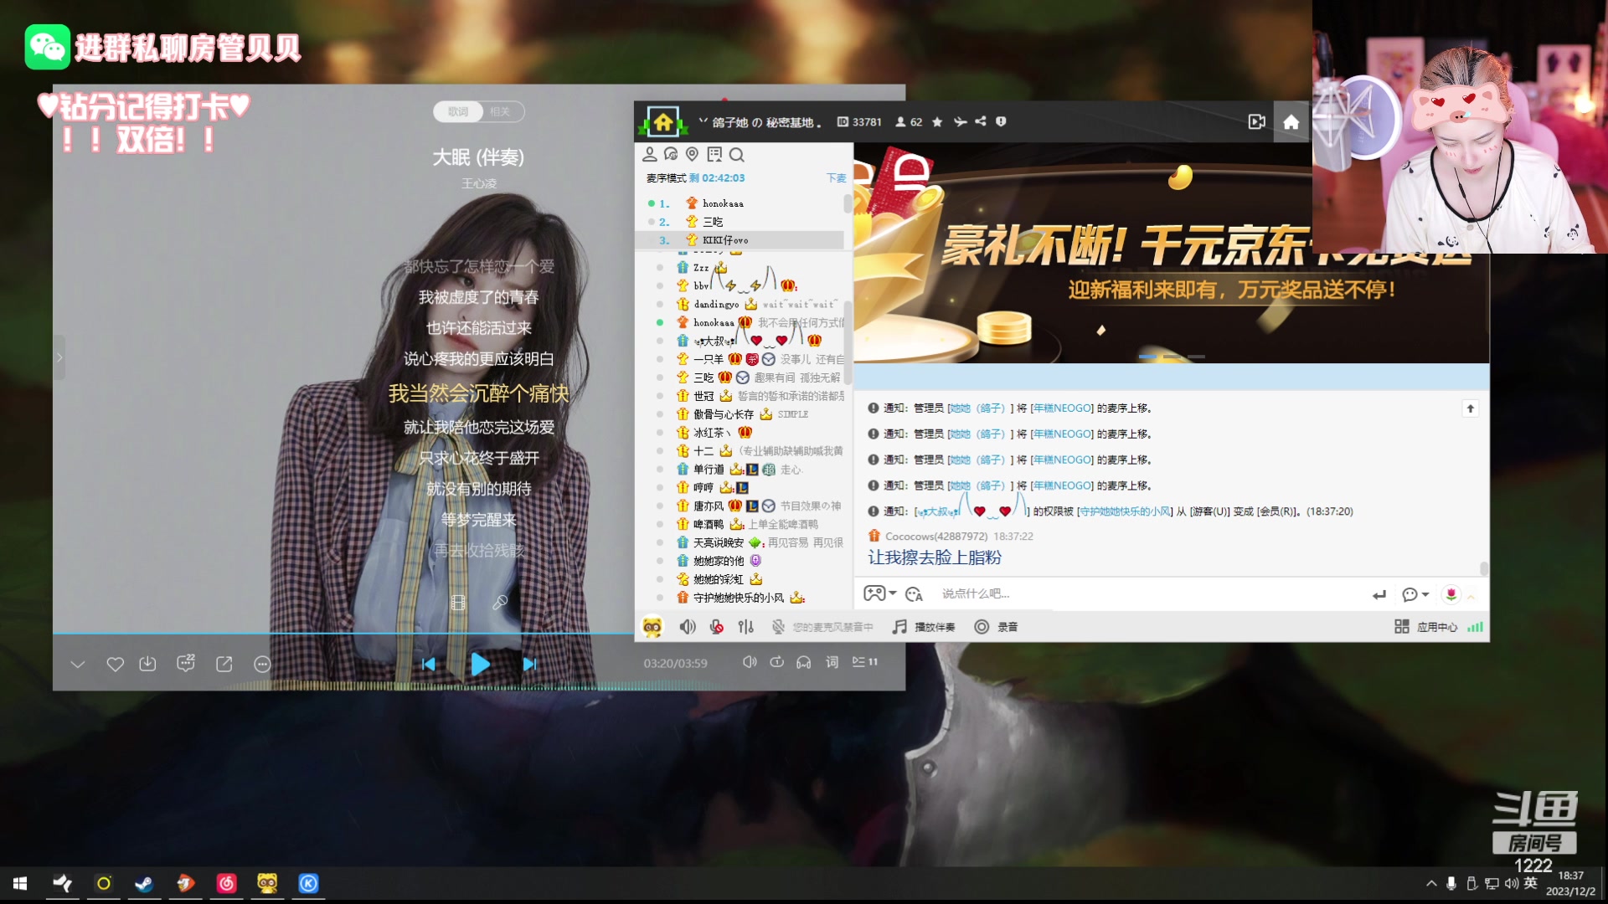This screenshot has height=904, width=1608.
Task: Toggle desktop lyrics 词 button
Action: pyautogui.click(x=832, y=662)
